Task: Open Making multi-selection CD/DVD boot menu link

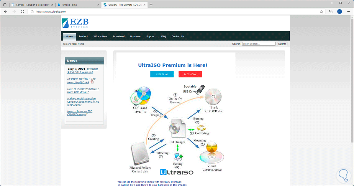Action: [x=83, y=102]
